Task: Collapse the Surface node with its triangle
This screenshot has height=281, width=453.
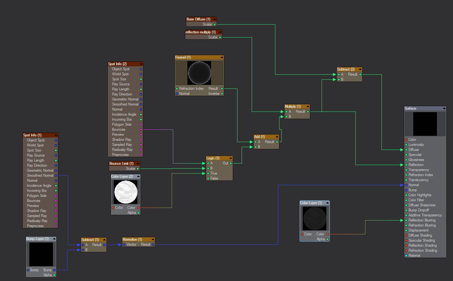Action: [x=444, y=108]
